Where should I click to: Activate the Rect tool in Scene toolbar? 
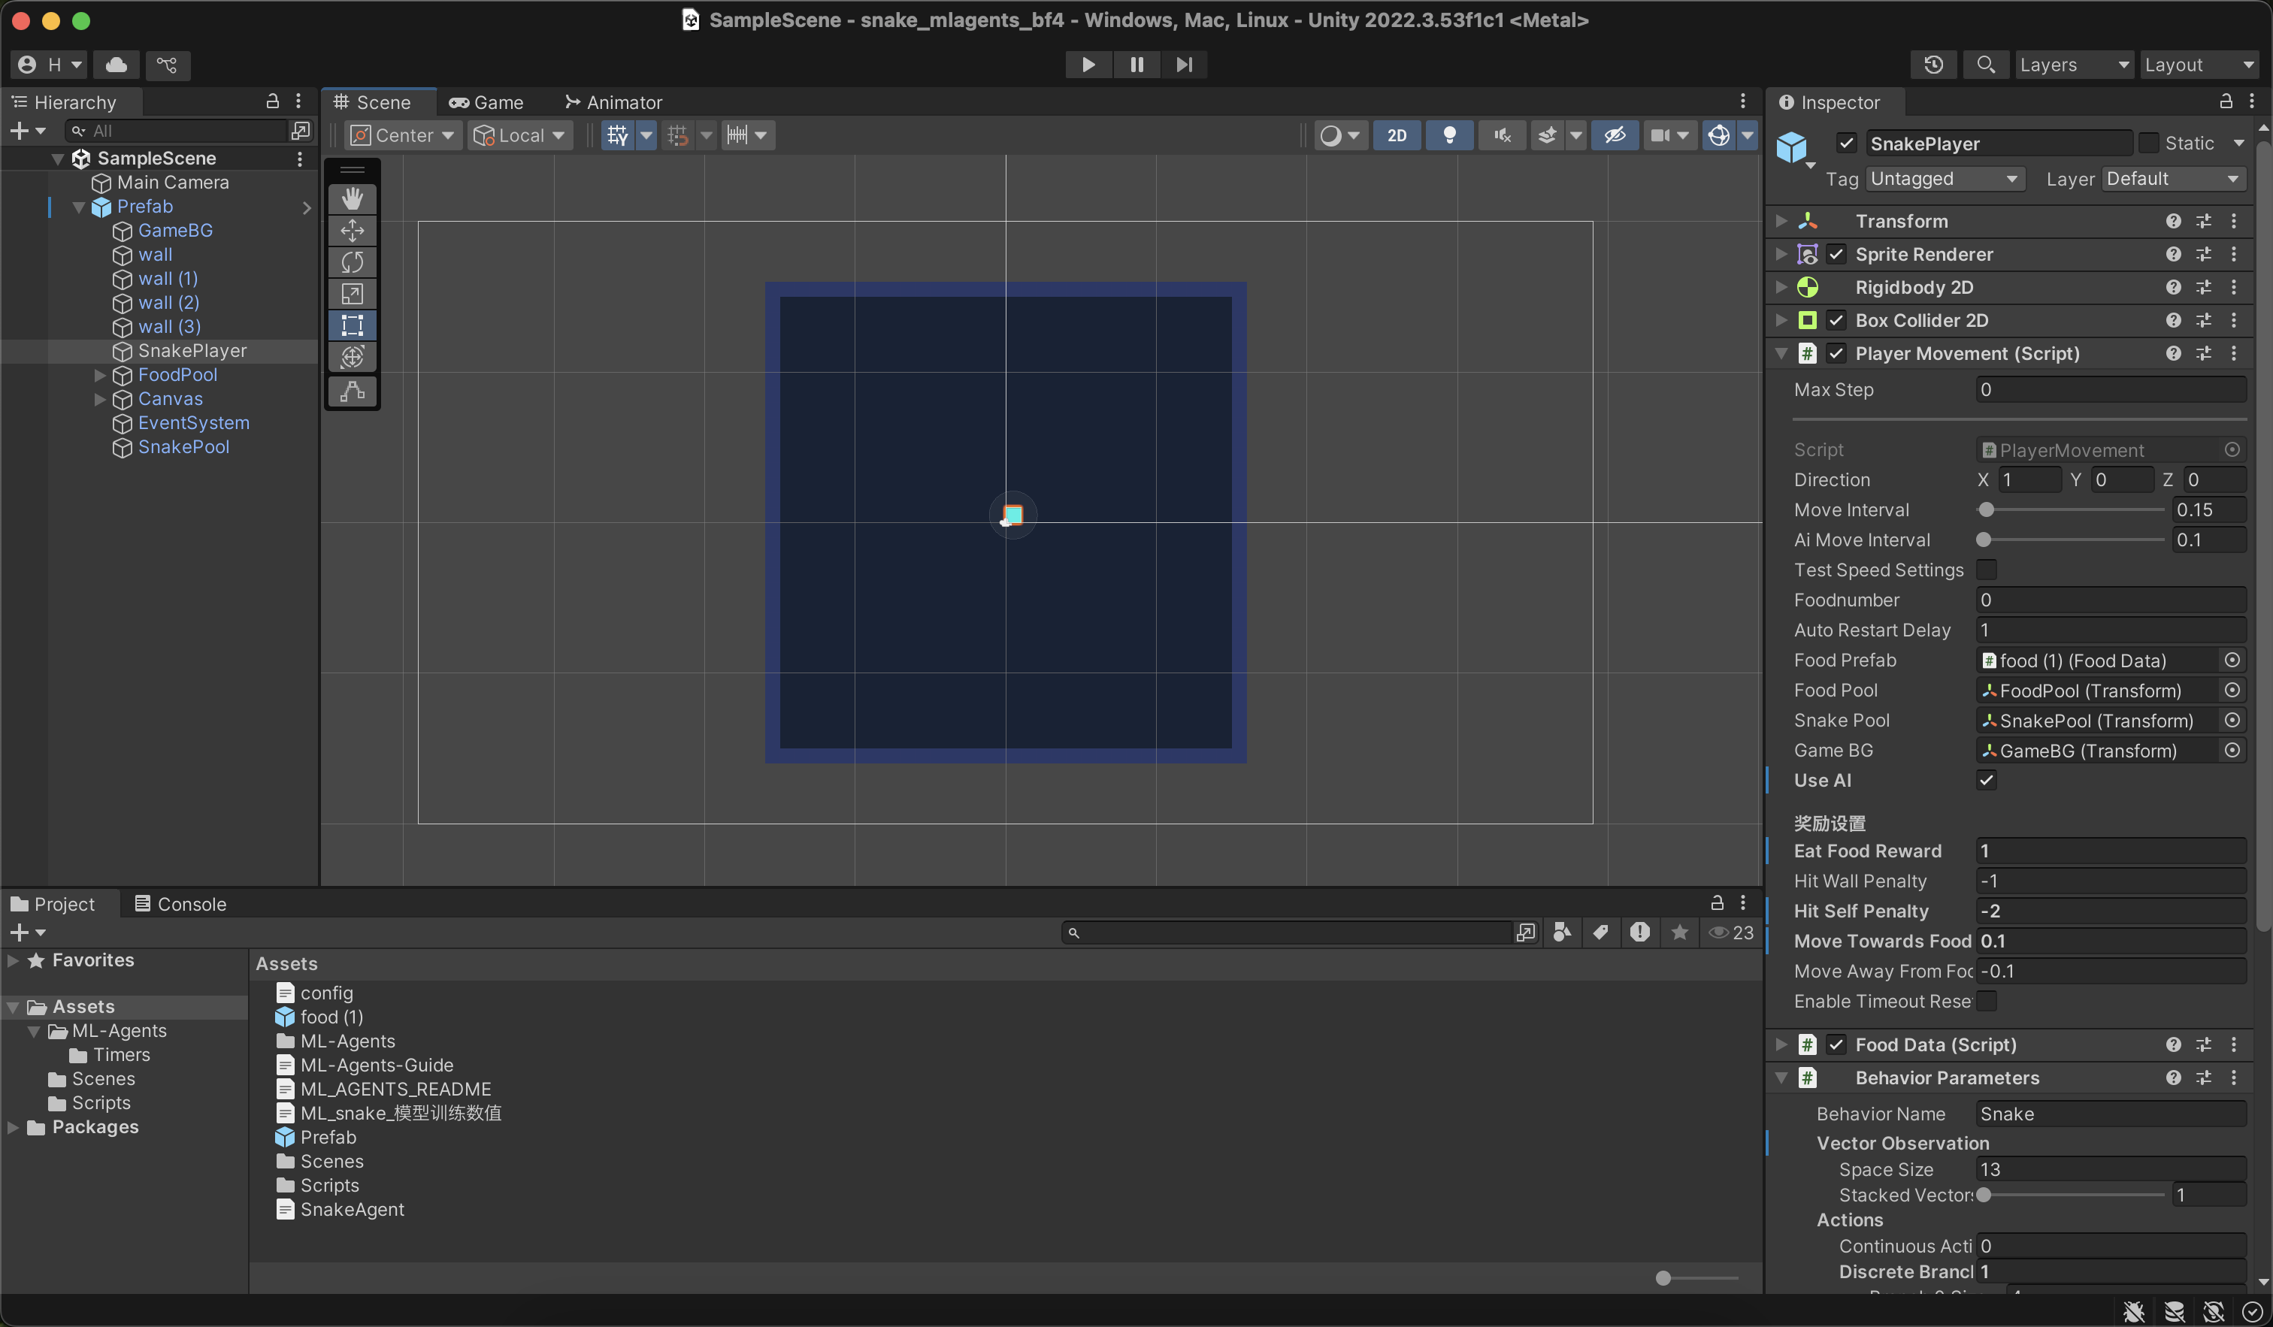[x=352, y=325]
